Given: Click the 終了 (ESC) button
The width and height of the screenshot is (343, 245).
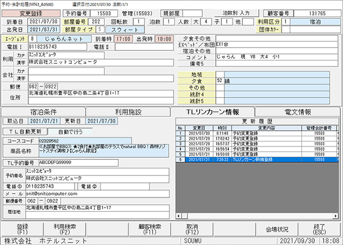Looking at the screenshot, I should pyautogui.click(x=319, y=229).
